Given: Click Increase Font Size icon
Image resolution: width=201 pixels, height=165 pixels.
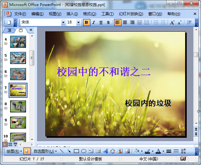Looking at the screenshot, I should [x=172, y=22].
